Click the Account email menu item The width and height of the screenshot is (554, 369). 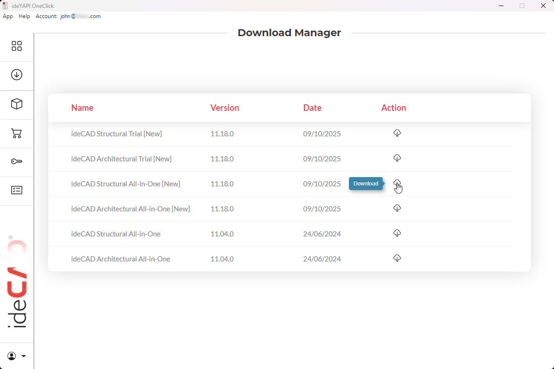tap(68, 16)
